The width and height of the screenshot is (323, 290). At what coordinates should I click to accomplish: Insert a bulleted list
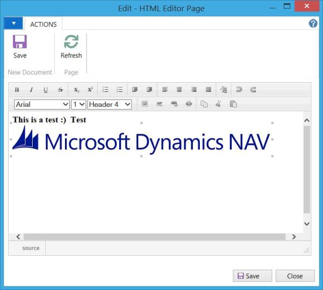tap(120, 90)
